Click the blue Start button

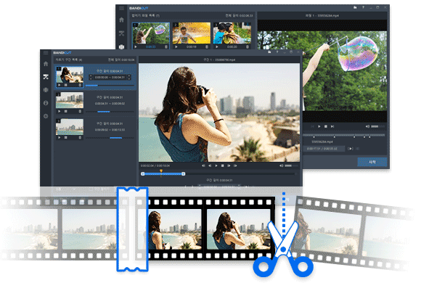tap(372, 162)
